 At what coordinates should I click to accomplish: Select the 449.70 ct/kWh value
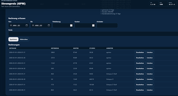pyautogui.click(x=92, y=79)
